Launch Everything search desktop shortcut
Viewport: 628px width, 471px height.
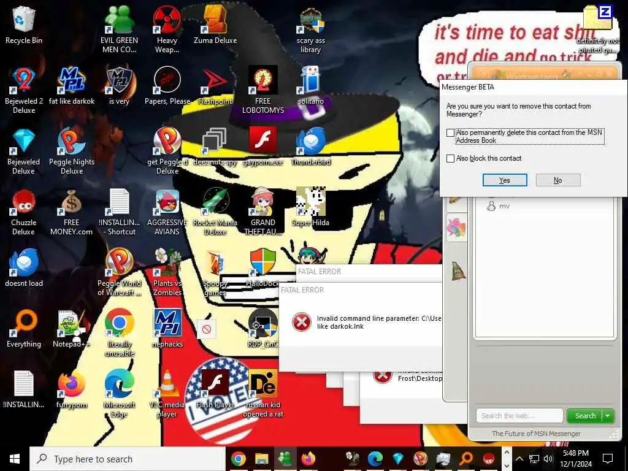pos(24,329)
